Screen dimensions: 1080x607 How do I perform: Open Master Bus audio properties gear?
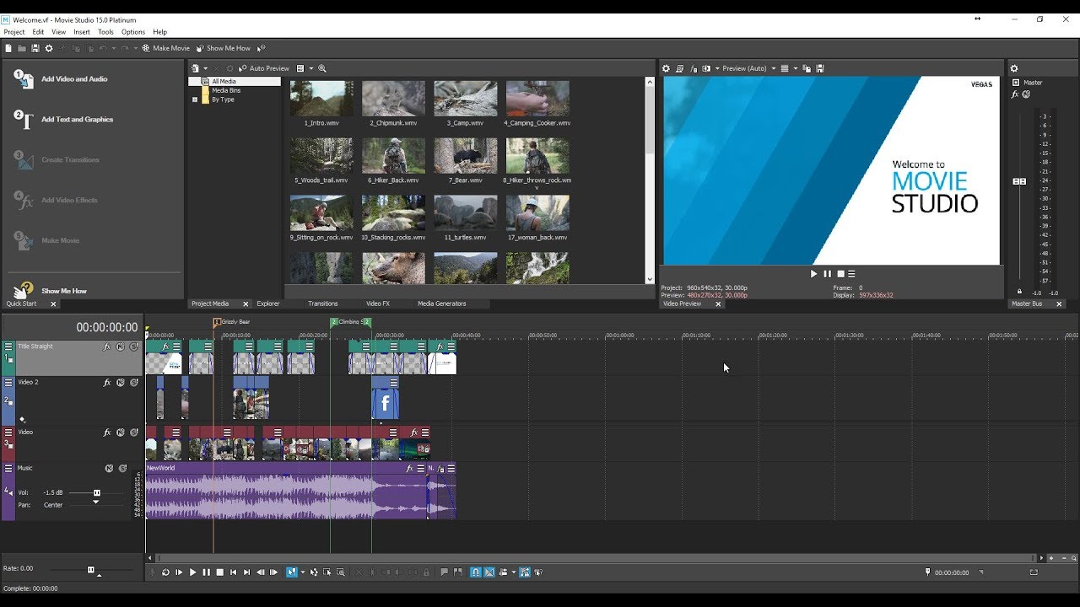point(1014,69)
